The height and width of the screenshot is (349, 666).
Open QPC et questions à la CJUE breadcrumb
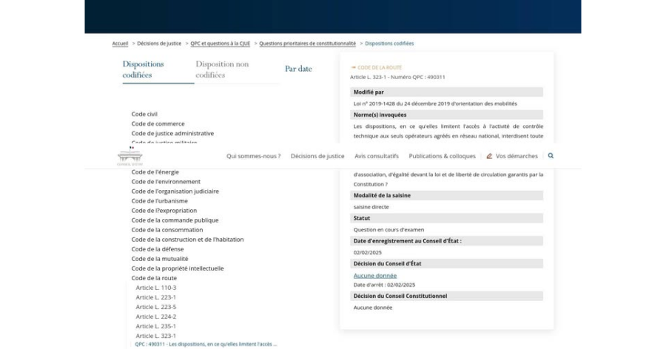(x=221, y=43)
